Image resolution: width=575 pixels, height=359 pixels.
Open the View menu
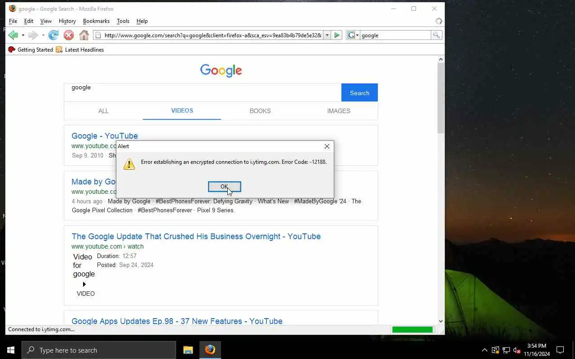pyautogui.click(x=46, y=21)
